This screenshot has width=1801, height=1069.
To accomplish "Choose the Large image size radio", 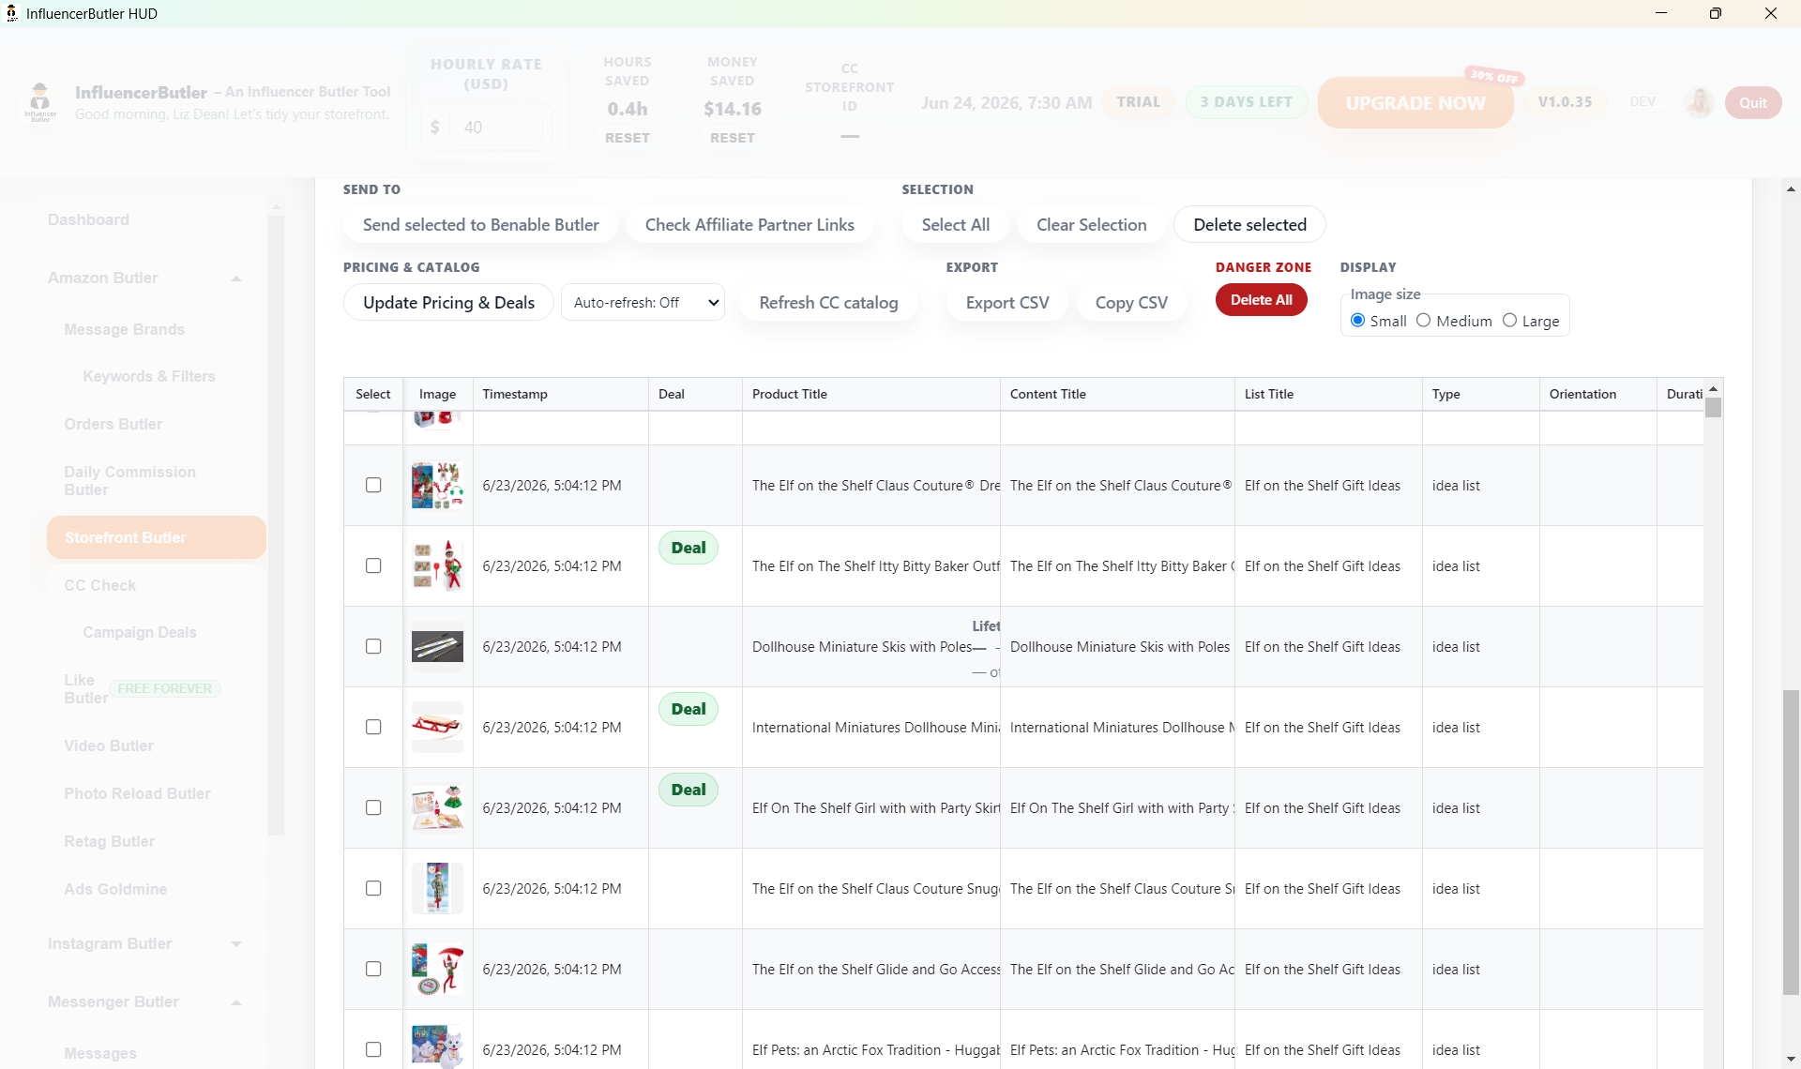I will pos(1509,320).
